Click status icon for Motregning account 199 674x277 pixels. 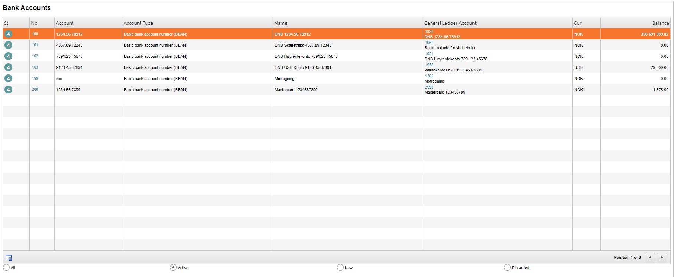click(8, 79)
